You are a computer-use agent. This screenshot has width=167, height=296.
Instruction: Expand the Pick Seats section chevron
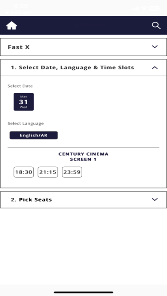pos(155,199)
